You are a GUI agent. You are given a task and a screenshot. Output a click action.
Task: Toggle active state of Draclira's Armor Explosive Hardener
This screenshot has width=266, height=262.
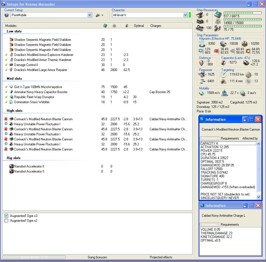(6, 55)
